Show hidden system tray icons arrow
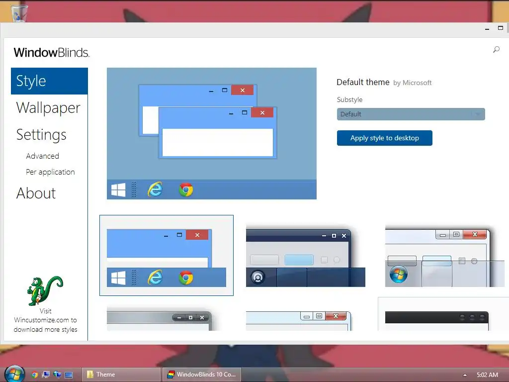This screenshot has width=509, height=382. coord(465,375)
